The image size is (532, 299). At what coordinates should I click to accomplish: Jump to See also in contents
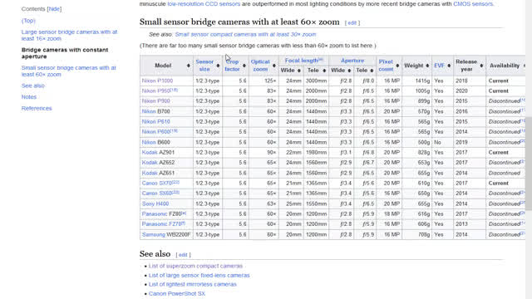pyautogui.click(x=33, y=86)
